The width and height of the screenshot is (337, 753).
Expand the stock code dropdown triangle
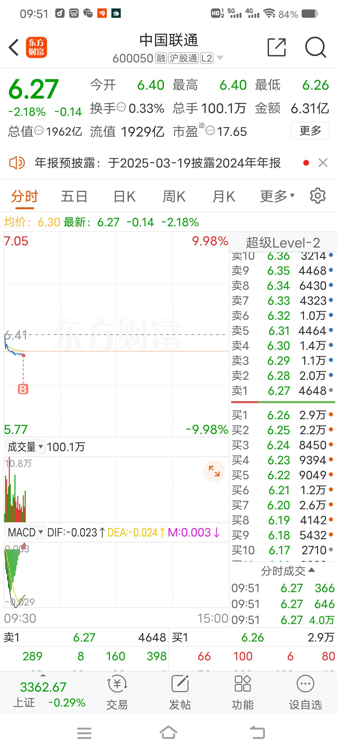(x=220, y=58)
